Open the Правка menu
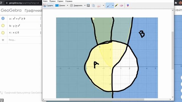182x102 pixels. (52, 1)
